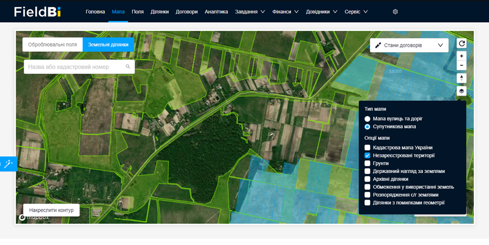This screenshot has width=489, height=245.
Task: Open the Ділянки section
Action: [160, 12]
